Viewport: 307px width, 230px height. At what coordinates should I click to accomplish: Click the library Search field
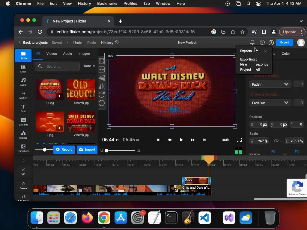pyautogui.click(x=57, y=66)
